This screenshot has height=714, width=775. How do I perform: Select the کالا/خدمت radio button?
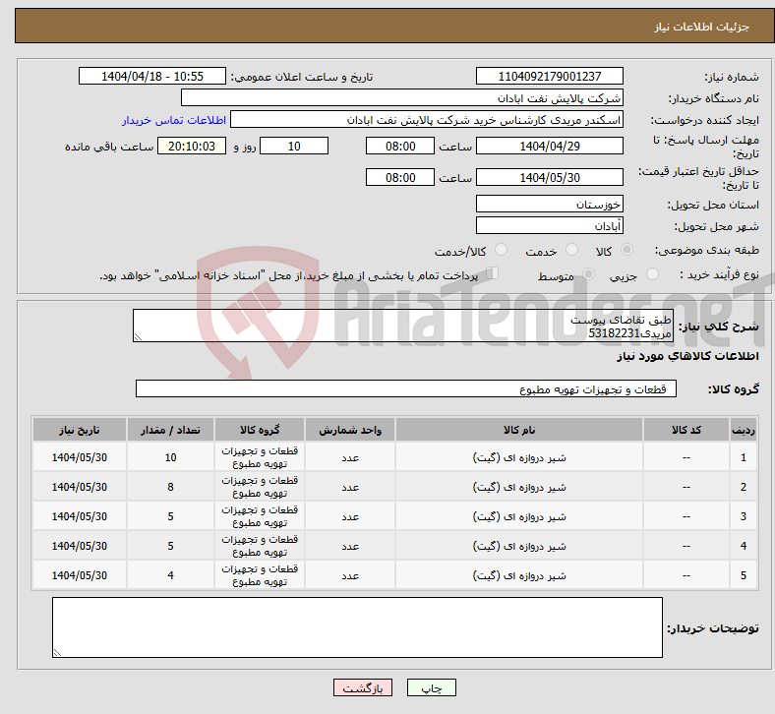pos(502,250)
